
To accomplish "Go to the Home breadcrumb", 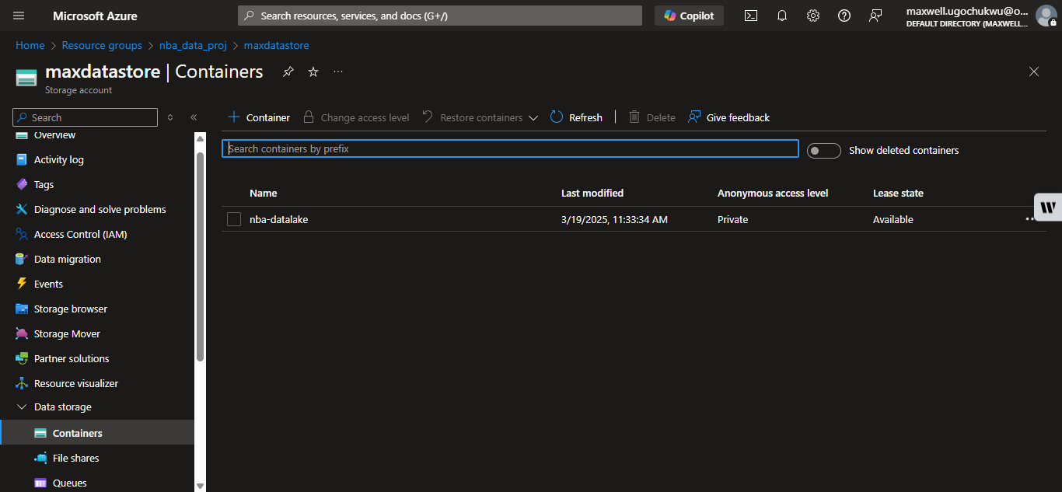I will click(x=30, y=45).
